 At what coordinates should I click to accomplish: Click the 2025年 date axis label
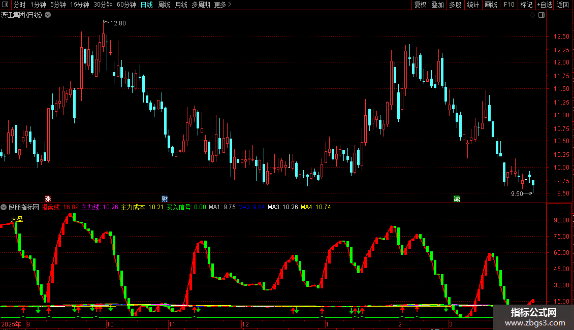pos(11,324)
